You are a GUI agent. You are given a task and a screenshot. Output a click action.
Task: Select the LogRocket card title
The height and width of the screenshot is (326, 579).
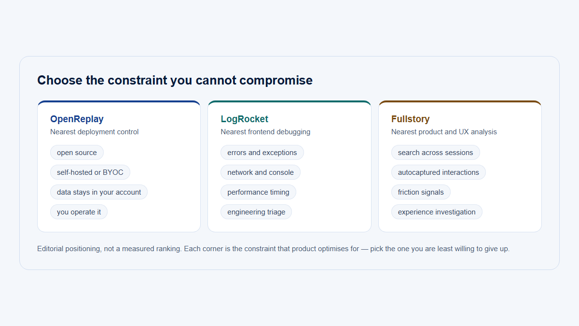click(244, 119)
